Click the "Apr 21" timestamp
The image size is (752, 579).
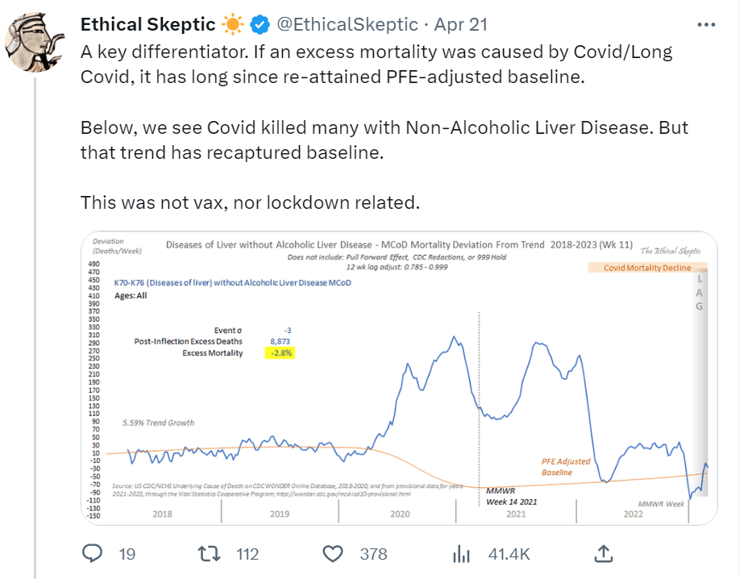461,25
